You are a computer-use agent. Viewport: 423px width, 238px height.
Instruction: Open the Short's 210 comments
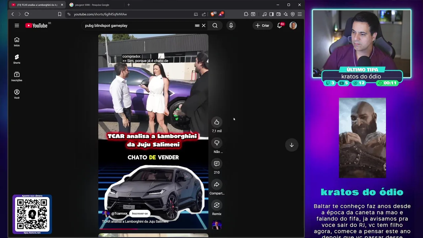(x=217, y=164)
